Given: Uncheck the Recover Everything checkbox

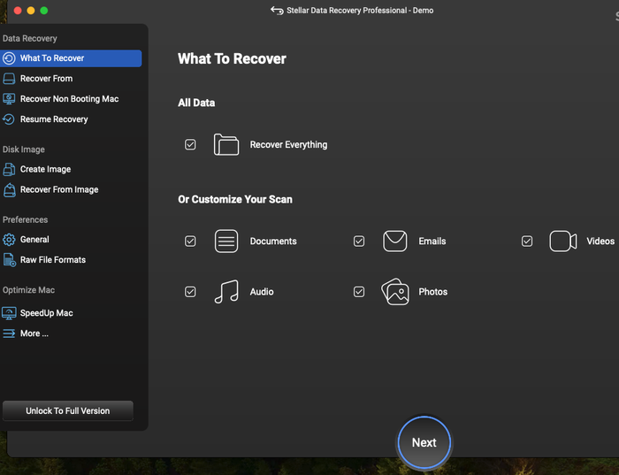Looking at the screenshot, I should tap(190, 144).
